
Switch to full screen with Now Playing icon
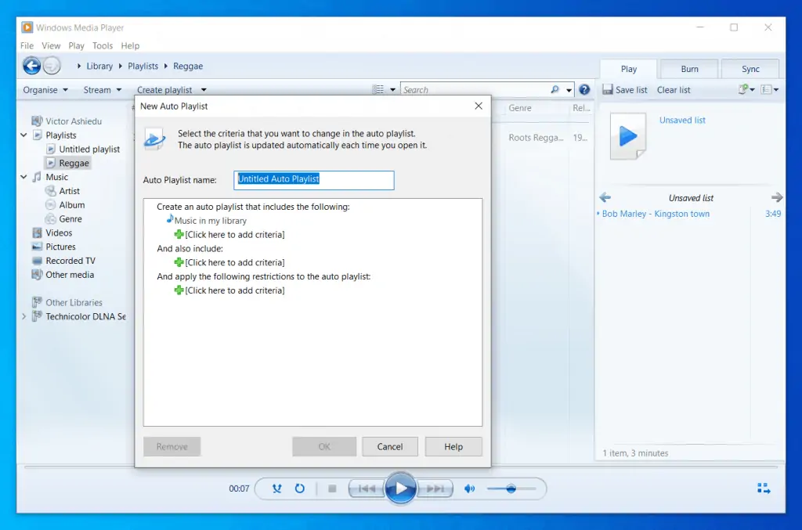coord(764,487)
